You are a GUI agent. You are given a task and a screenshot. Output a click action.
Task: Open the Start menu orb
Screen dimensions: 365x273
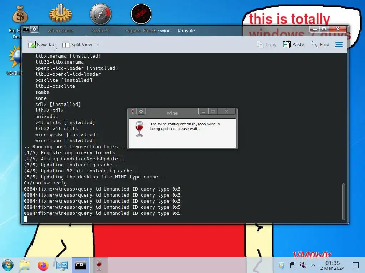point(8,265)
